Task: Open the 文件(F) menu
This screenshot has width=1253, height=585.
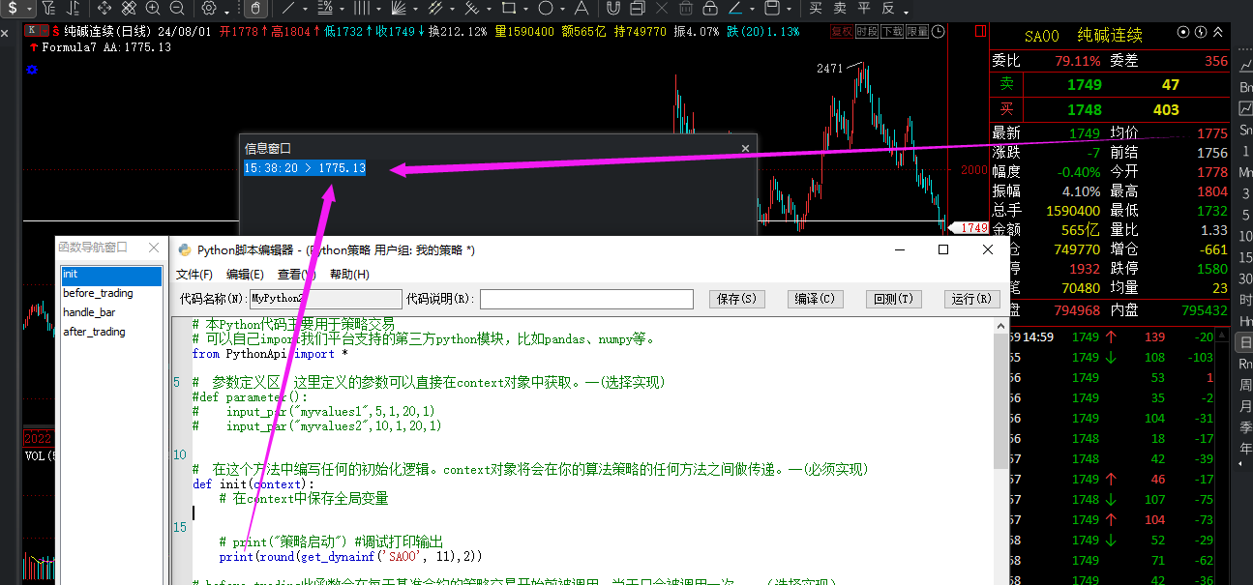Action: coord(194,275)
